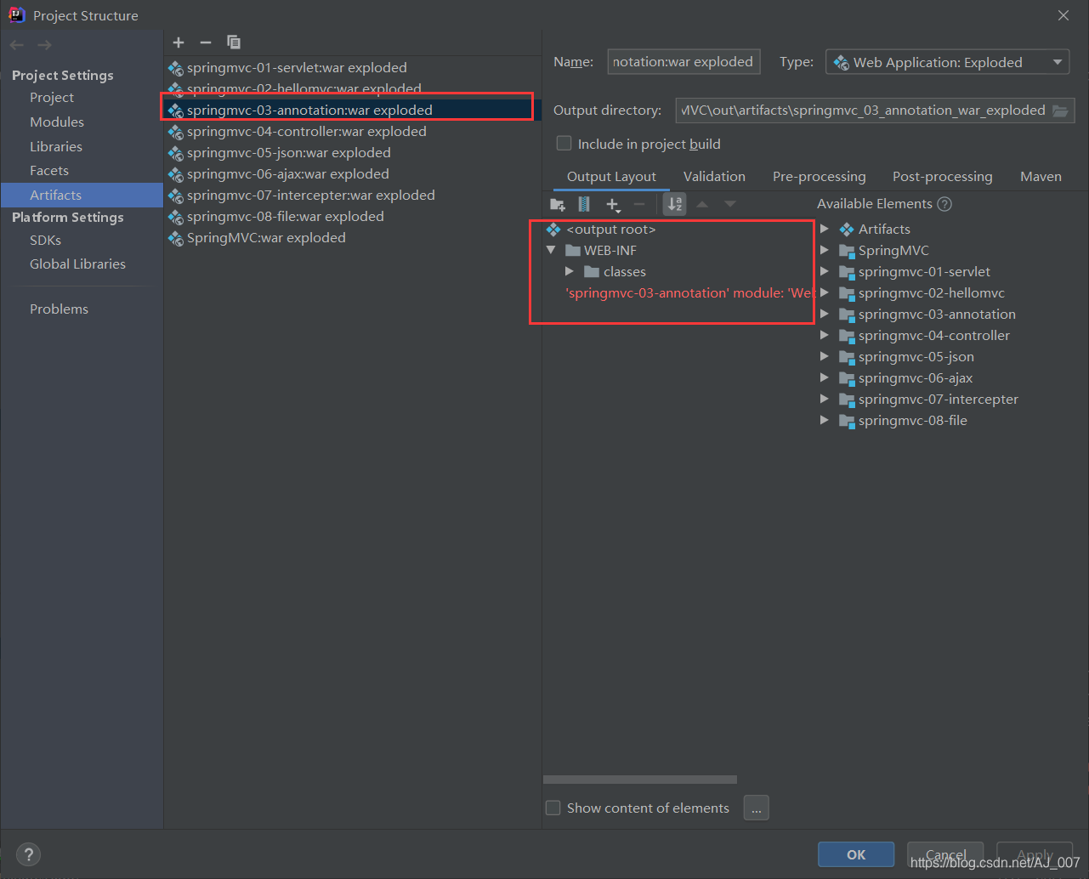The width and height of the screenshot is (1089, 879).
Task: Close the Project Structure dialog
Action: click(1063, 15)
